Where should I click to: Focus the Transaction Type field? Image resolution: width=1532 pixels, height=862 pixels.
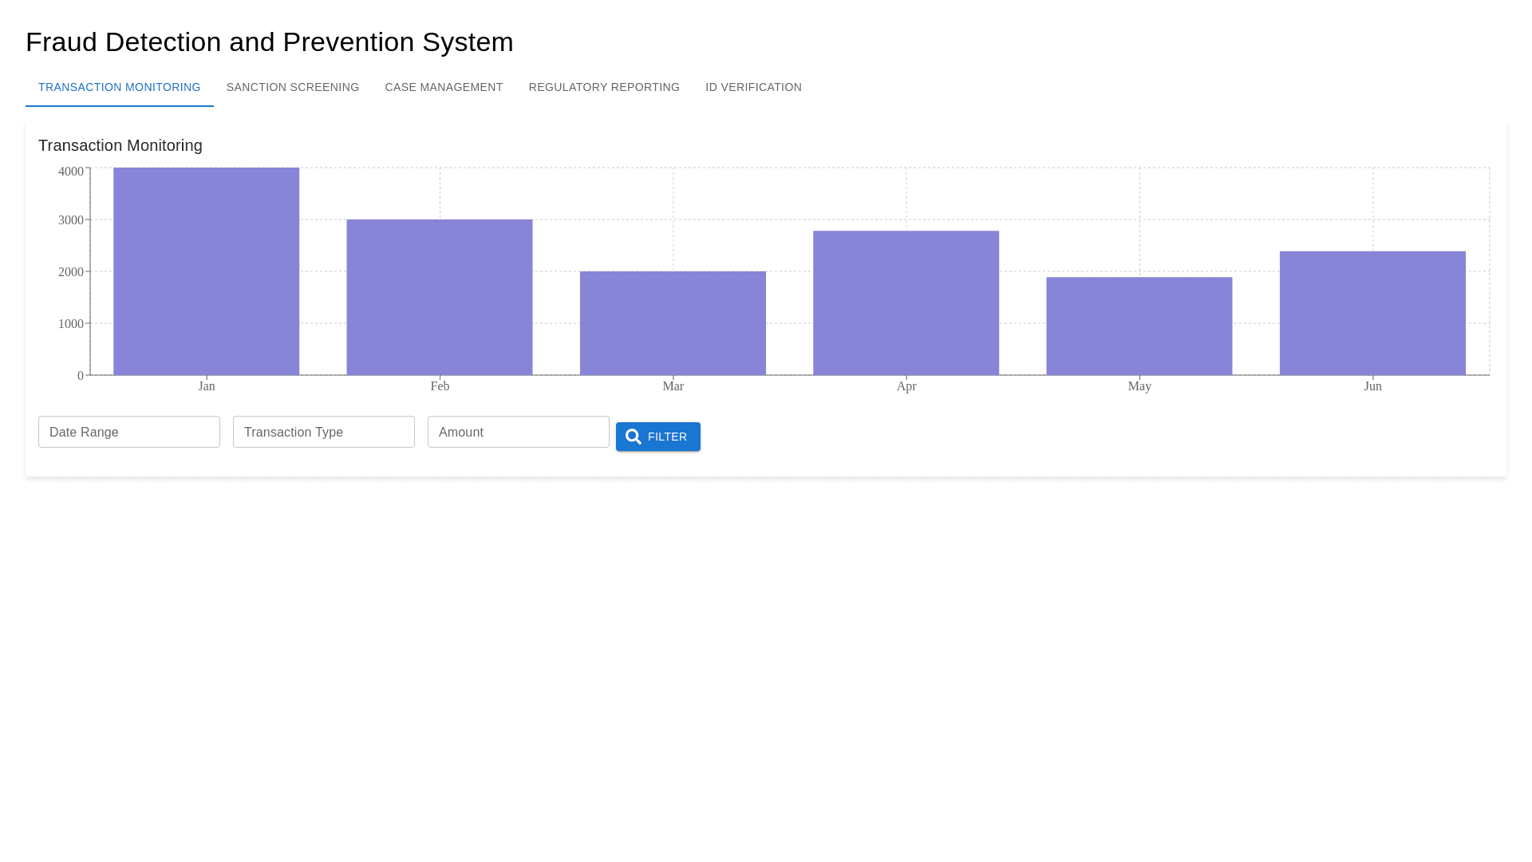coord(324,432)
